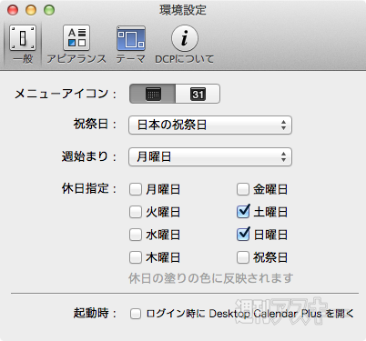Enable ログイン時に Desktop Calendar Plus を開く
Image resolution: width=366 pixels, height=341 pixels.
[x=136, y=314]
